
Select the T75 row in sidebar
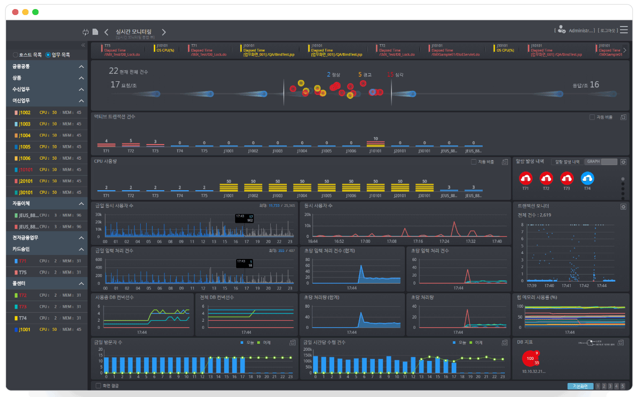click(x=47, y=273)
